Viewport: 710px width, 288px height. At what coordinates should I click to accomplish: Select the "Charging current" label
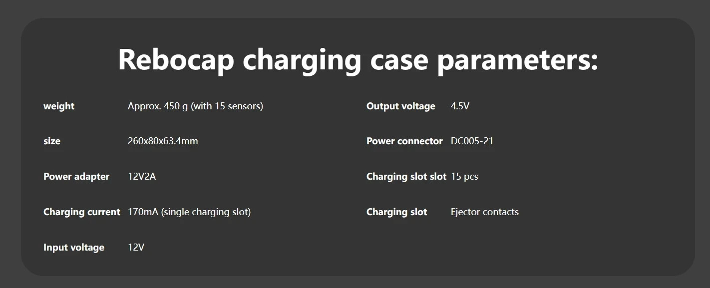[x=82, y=212]
